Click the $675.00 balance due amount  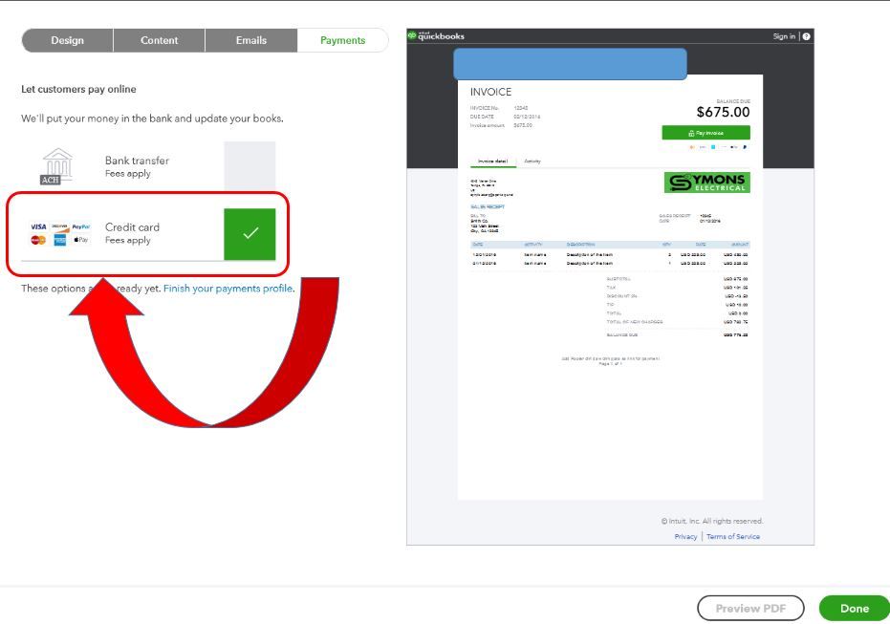(723, 112)
